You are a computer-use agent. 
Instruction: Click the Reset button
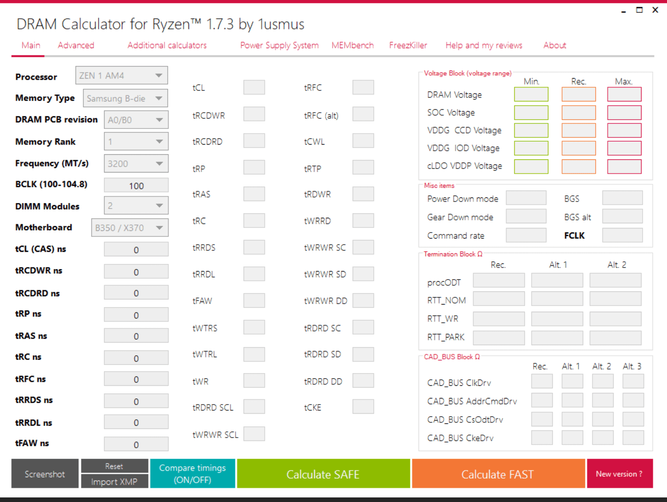coord(115,466)
